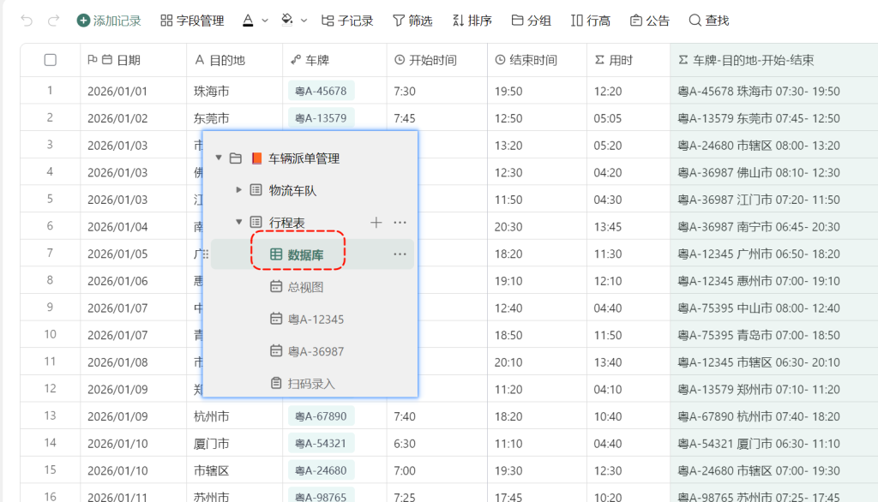Adjust row height with 行高
The height and width of the screenshot is (502, 878).
tap(591, 21)
